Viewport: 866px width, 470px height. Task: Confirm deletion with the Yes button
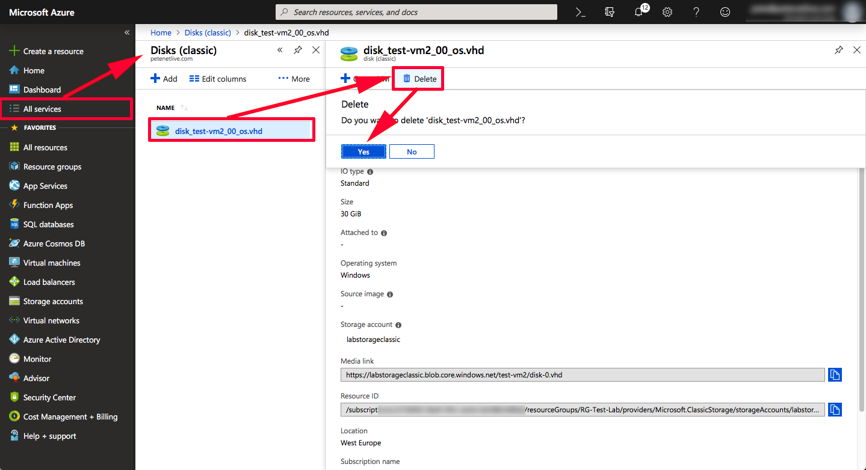pyautogui.click(x=363, y=151)
